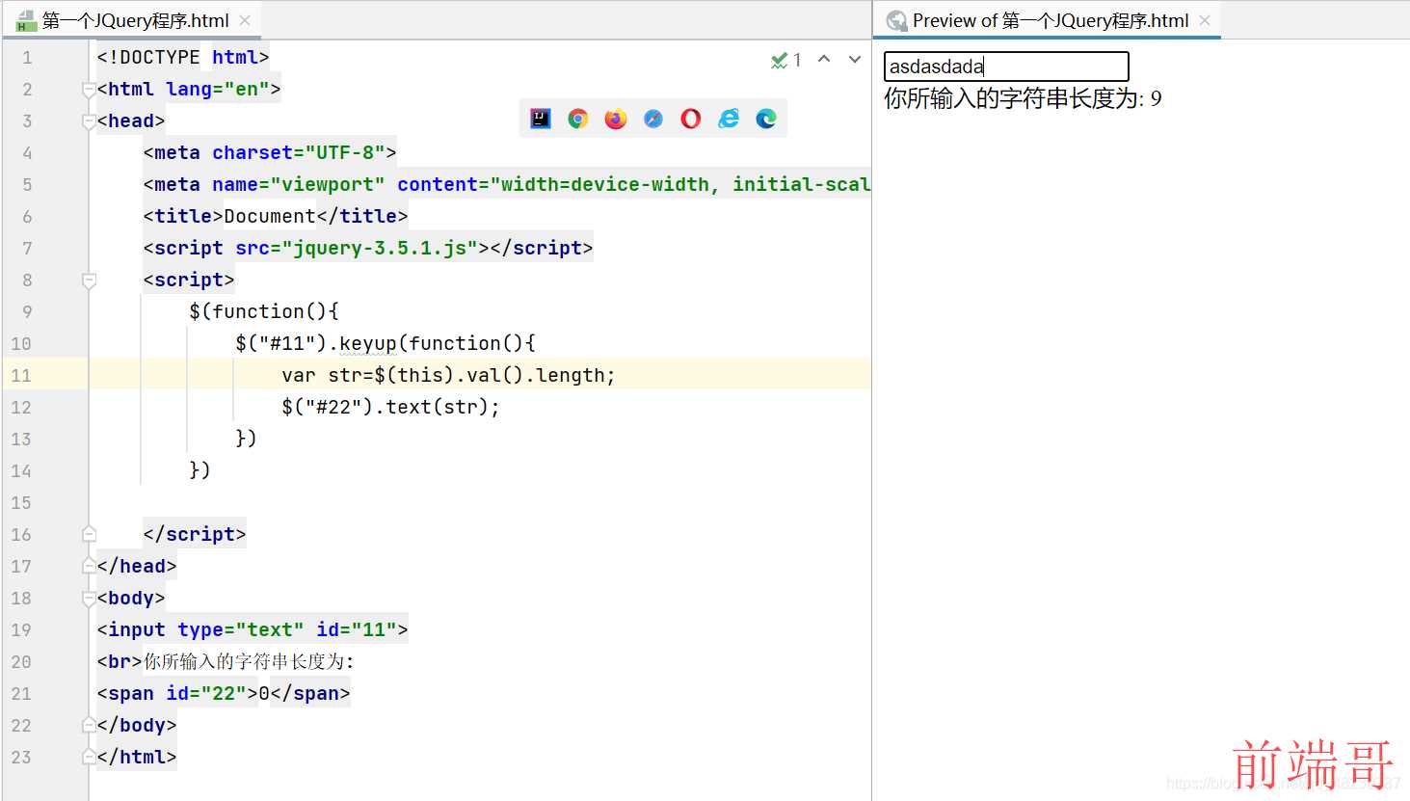Click the $("#22").text(str) line
This screenshot has height=801, width=1410.
tap(390, 407)
